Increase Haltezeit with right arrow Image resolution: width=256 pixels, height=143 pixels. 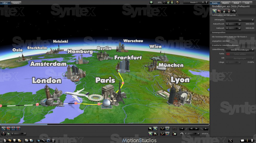coord(240,28)
